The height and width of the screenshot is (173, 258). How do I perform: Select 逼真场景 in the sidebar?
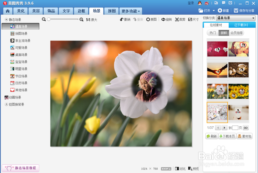coord(20,27)
